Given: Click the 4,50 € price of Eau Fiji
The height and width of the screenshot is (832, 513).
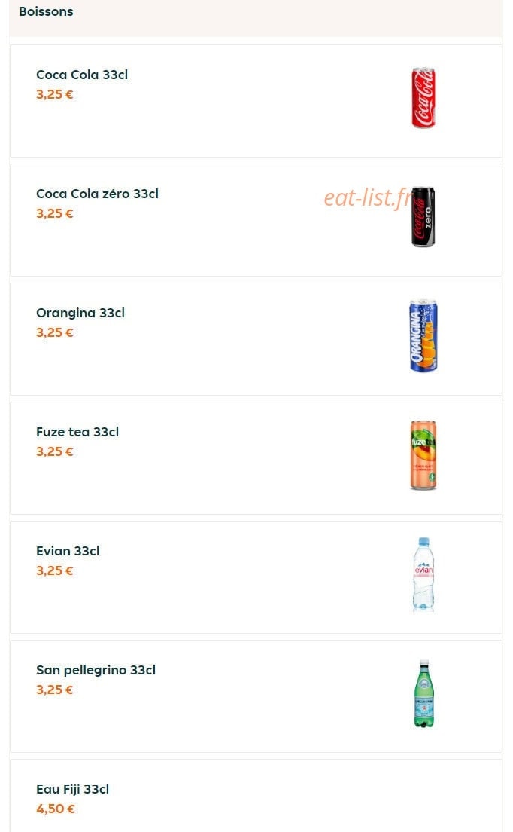Looking at the screenshot, I should 56,809.
